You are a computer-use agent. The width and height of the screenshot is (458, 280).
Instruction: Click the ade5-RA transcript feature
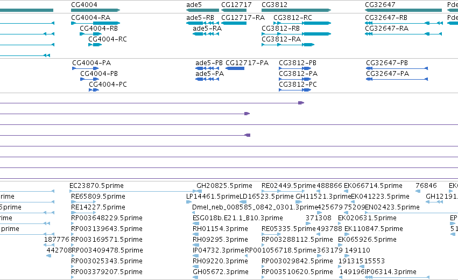206,34
